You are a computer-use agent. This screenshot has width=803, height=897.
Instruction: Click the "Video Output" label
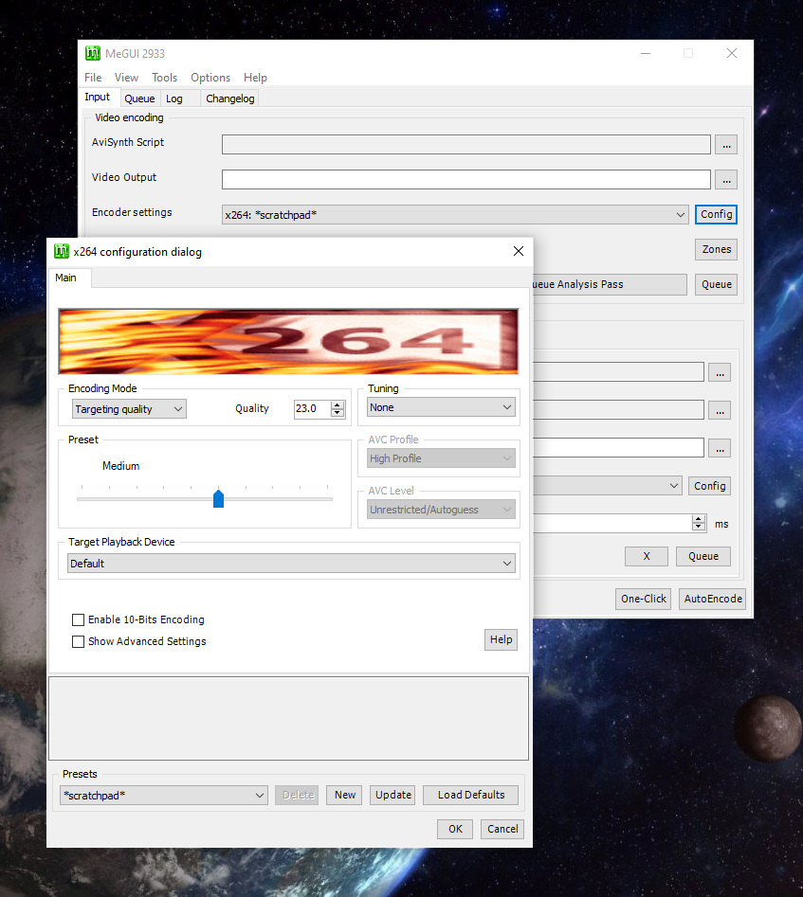tap(123, 177)
